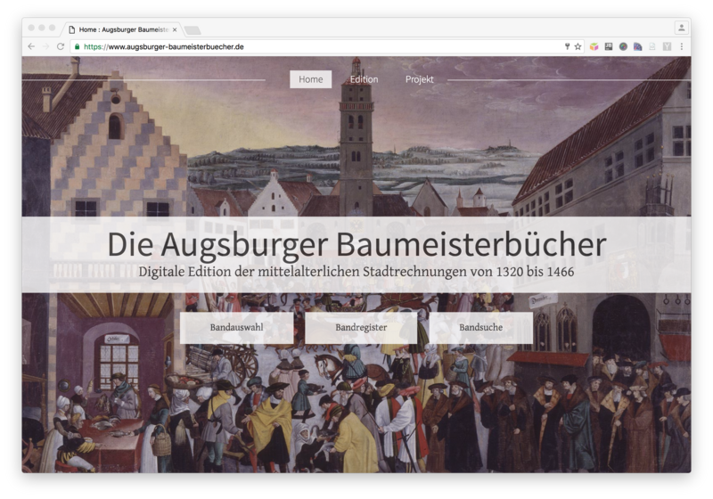The width and height of the screenshot is (713, 499).
Task: Bookmark this page with the star icon
Action: [578, 46]
